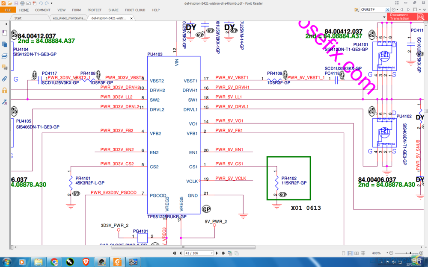This screenshot has width=428, height=267.
Task: Switch to facing pages view mode
Action: click(357, 253)
